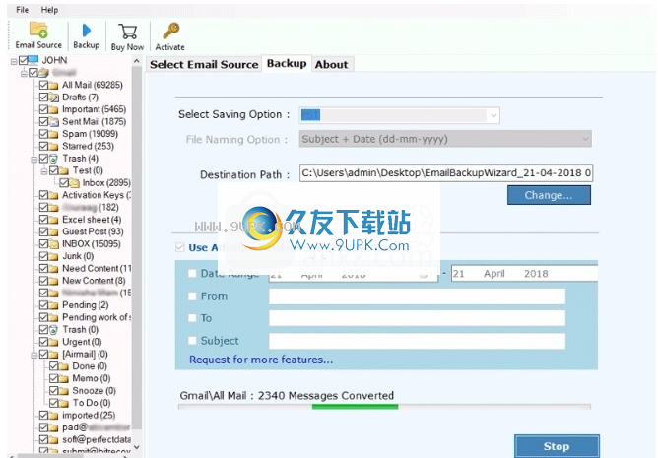Switch to Select Email Source tab
Viewport: 658px width, 458px height.
pyautogui.click(x=204, y=65)
